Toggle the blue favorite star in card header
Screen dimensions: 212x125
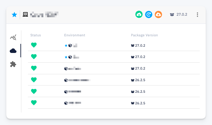pos(14,14)
